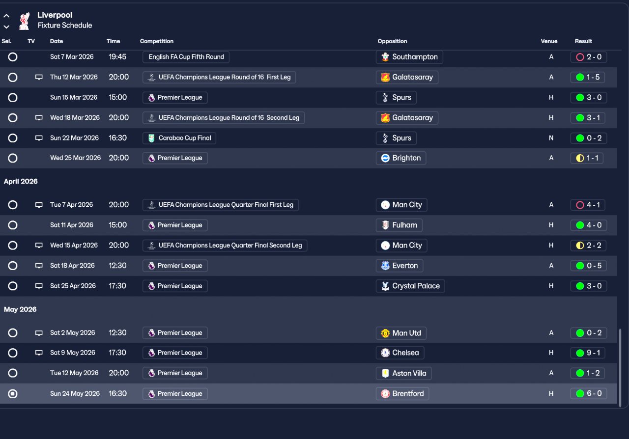Image resolution: width=629 pixels, height=439 pixels.
Task: Click the TV icon for Thu 12 Mar fixture
Action: pos(39,77)
